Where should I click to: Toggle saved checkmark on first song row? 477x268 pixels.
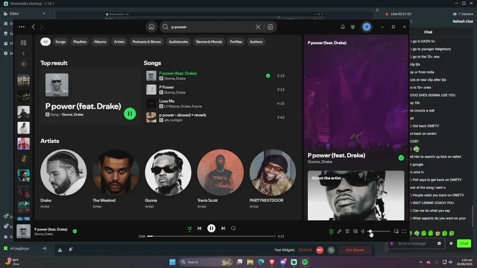[268, 76]
